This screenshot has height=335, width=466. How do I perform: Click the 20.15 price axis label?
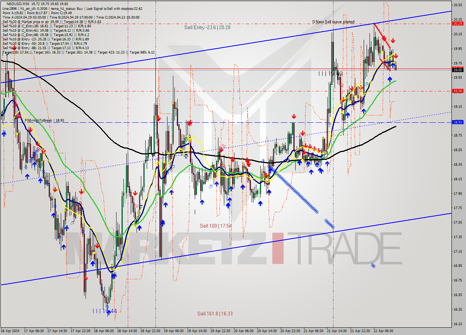(x=458, y=34)
